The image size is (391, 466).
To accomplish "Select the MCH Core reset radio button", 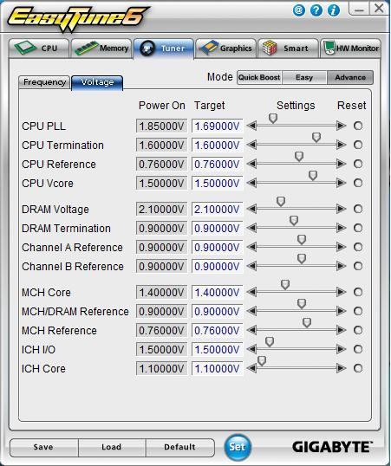I will [x=358, y=292].
